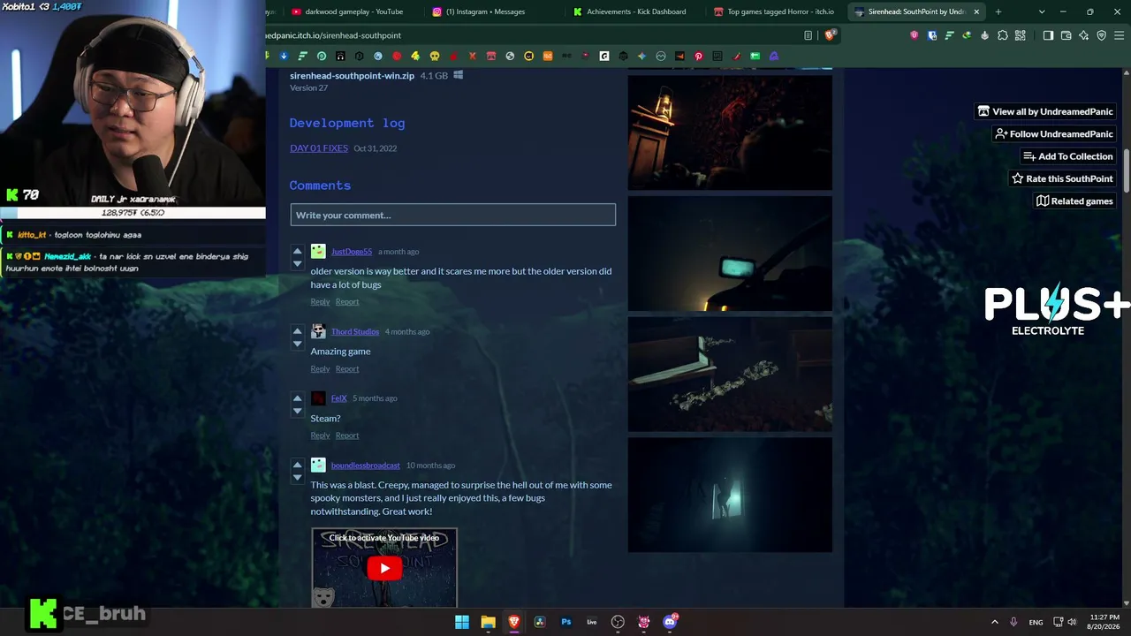Open FelX's profile
Viewport: 1131px width, 636px height.
pos(339,398)
